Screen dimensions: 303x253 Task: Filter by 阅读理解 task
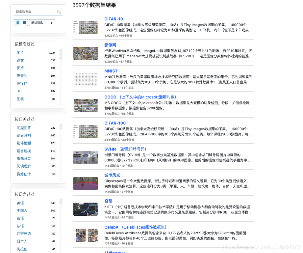[x=24, y=166]
